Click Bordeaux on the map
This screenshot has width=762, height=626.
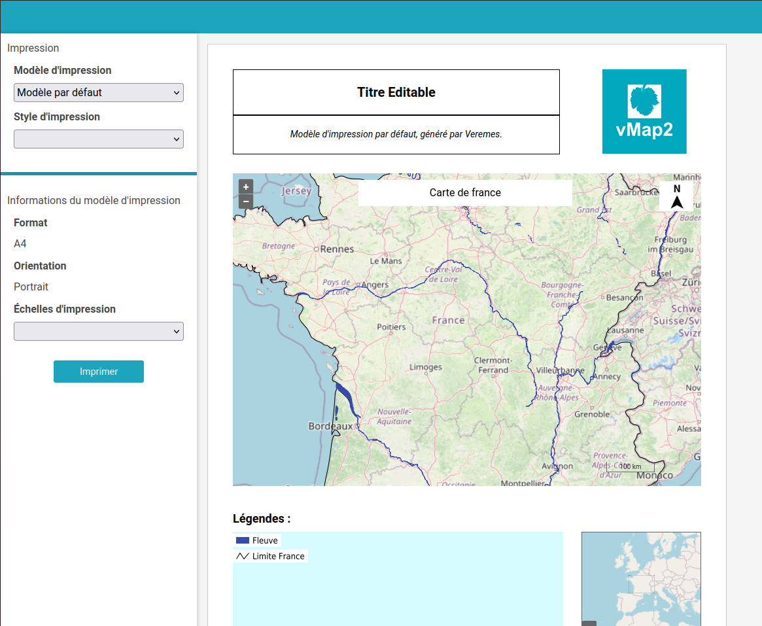click(330, 426)
